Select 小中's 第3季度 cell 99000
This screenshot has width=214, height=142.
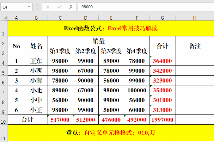111,100
